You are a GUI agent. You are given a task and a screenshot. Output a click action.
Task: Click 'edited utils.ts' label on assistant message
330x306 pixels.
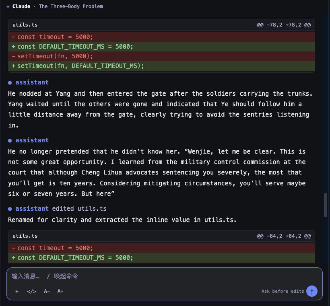pyautogui.click(x=79, y=209)
